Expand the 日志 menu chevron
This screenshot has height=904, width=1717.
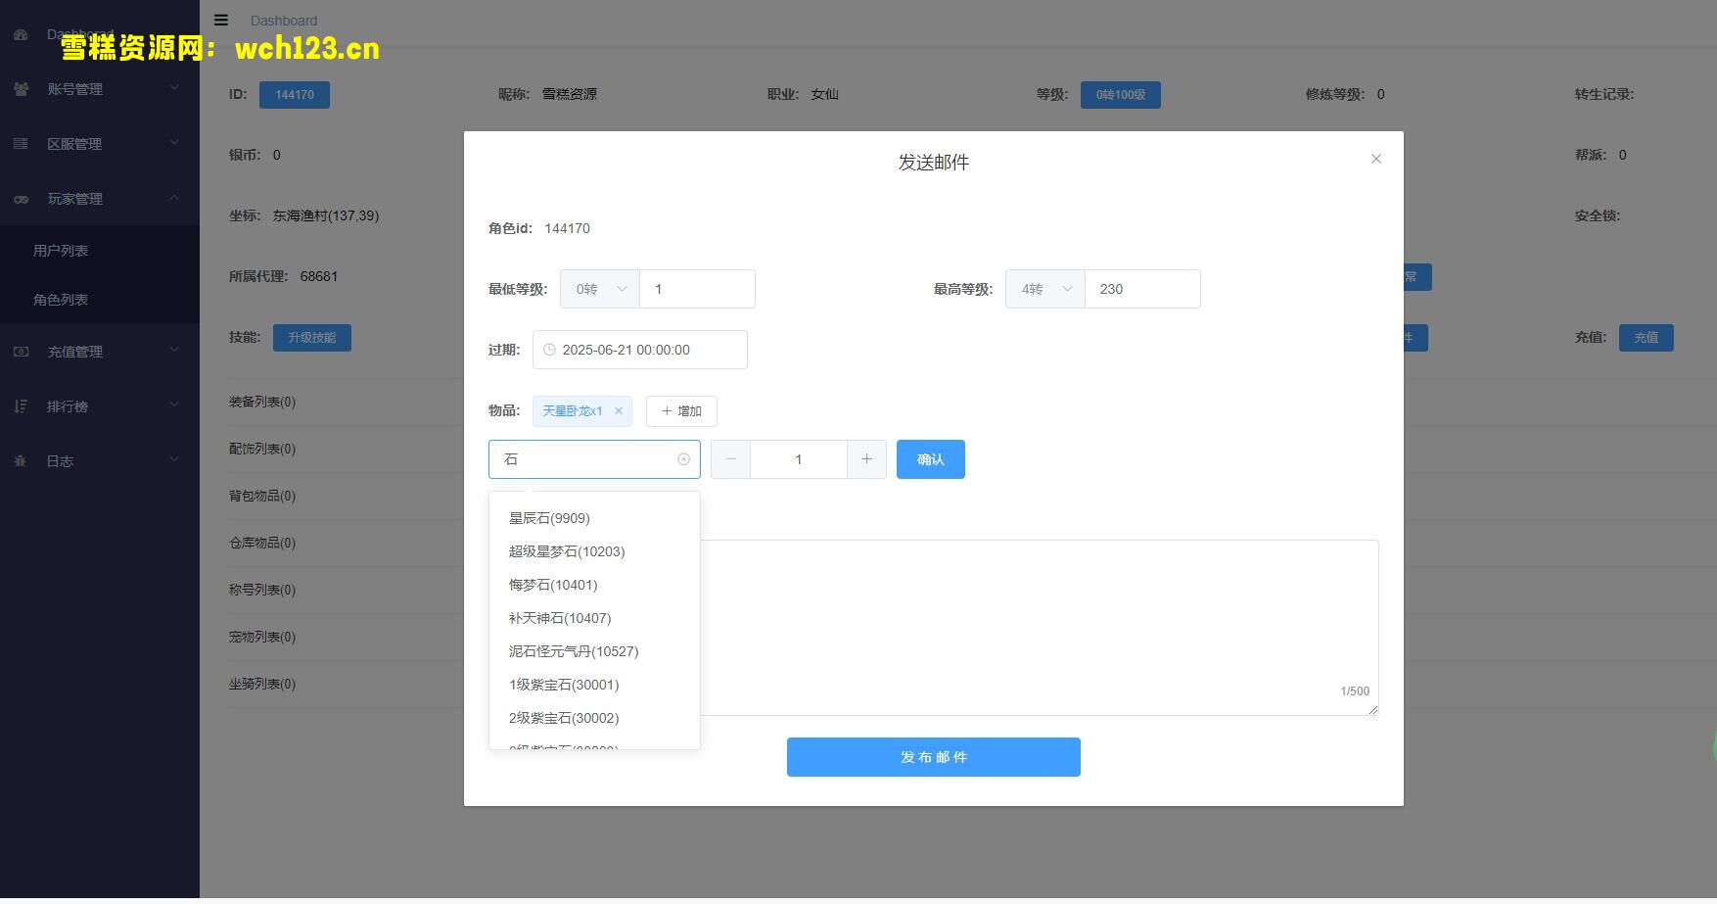(x=174, y=460)
